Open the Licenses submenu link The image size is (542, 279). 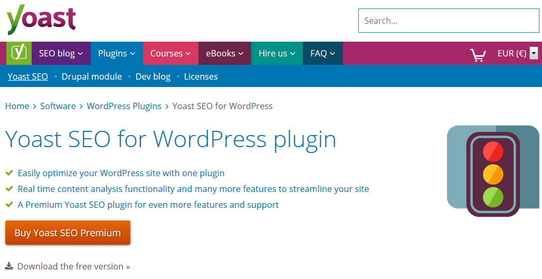pyautogui.click(x=201, y=76)
